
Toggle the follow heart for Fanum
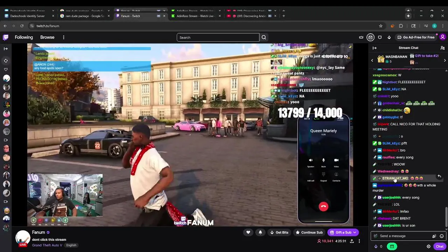click(x=248, y=232)
